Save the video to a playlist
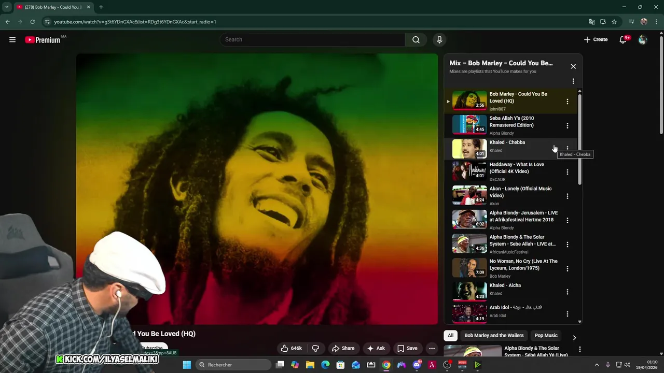The width and height of the screenshot is (664, 373). (x=407, y=348)
